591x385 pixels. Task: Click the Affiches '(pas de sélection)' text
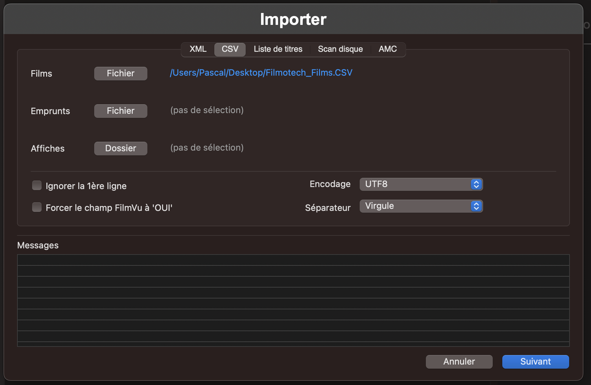point(207,148)
